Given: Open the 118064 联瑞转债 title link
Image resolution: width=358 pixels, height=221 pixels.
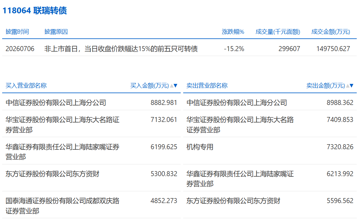Looking at the screenshot, I should pyautogui.click(x=34, y=11).
